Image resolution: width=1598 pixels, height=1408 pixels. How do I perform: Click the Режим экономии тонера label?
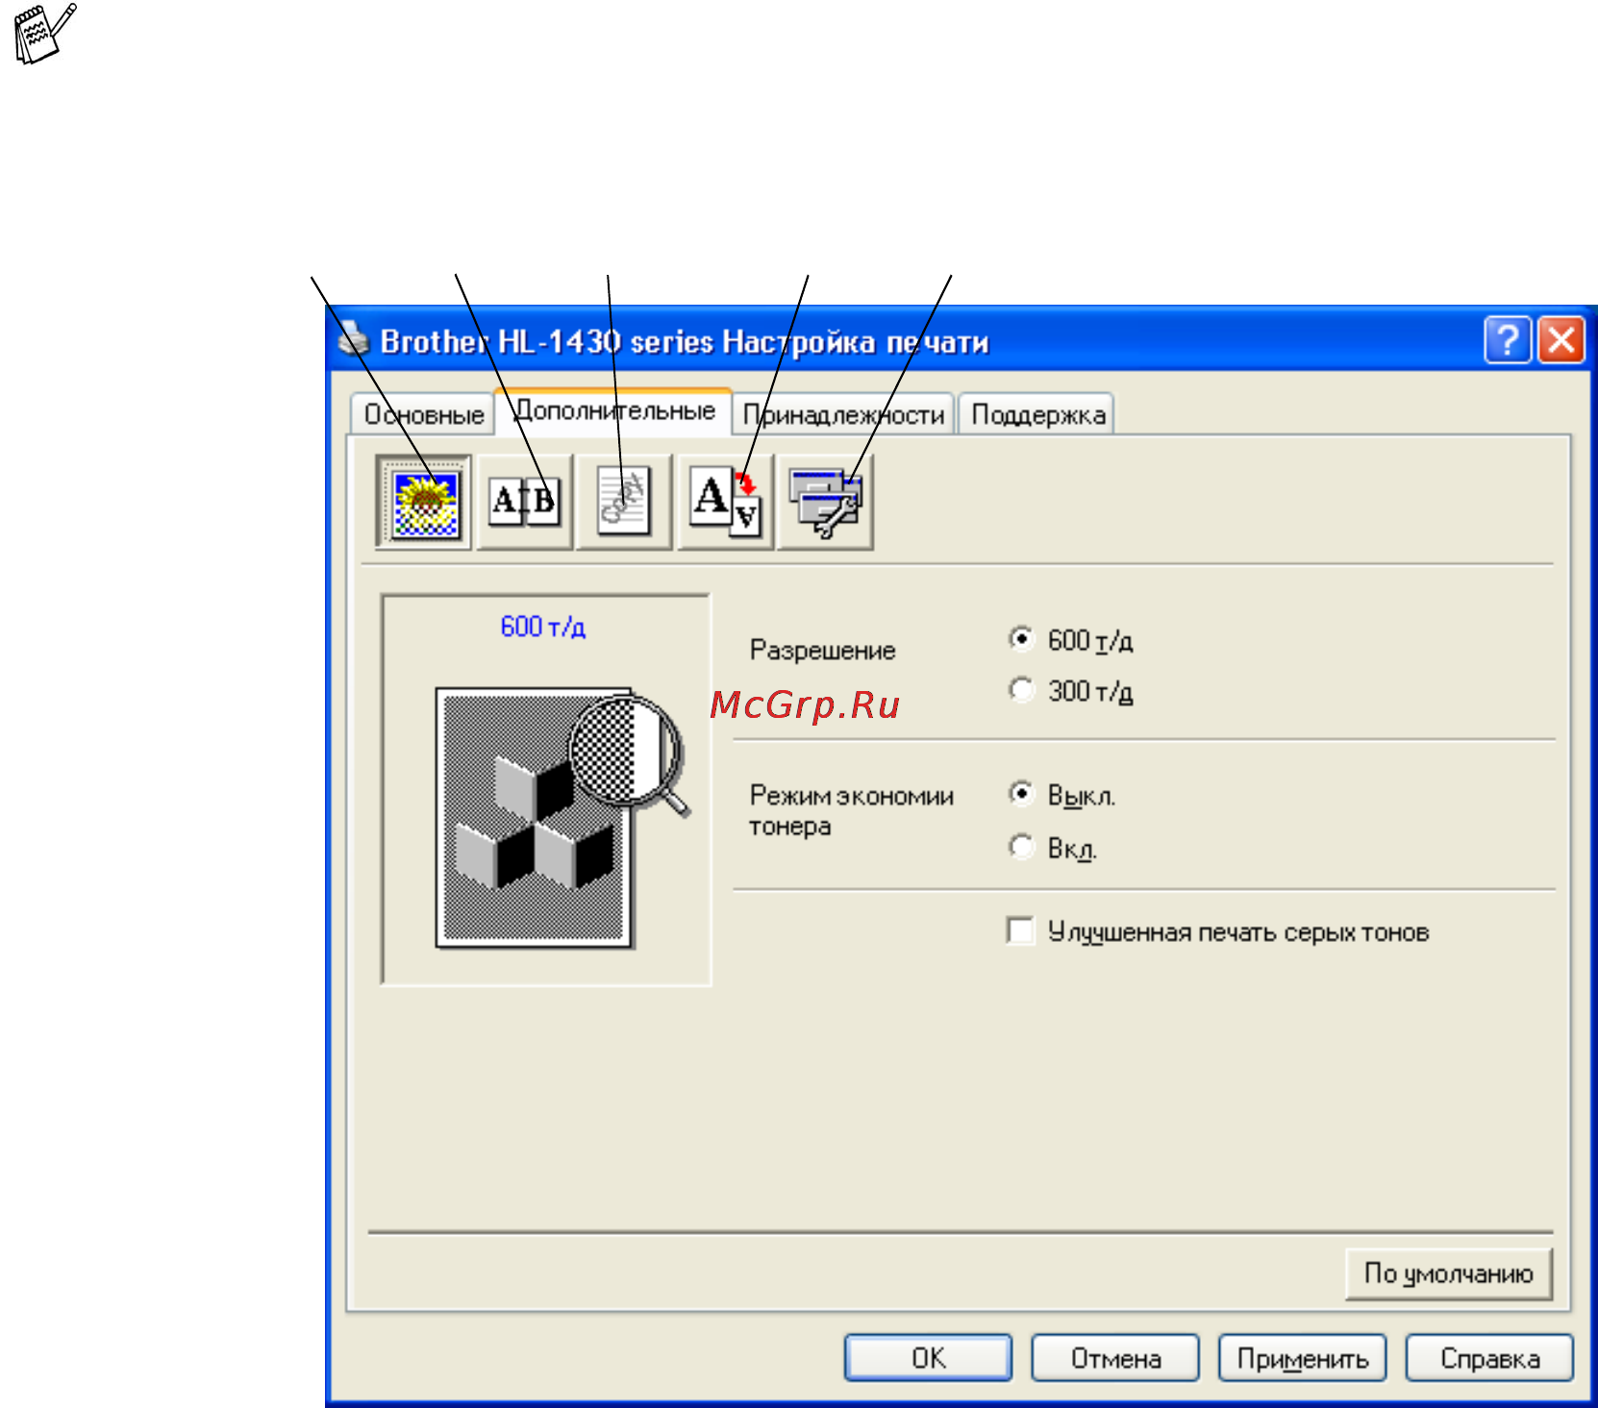tap(851, 810)
